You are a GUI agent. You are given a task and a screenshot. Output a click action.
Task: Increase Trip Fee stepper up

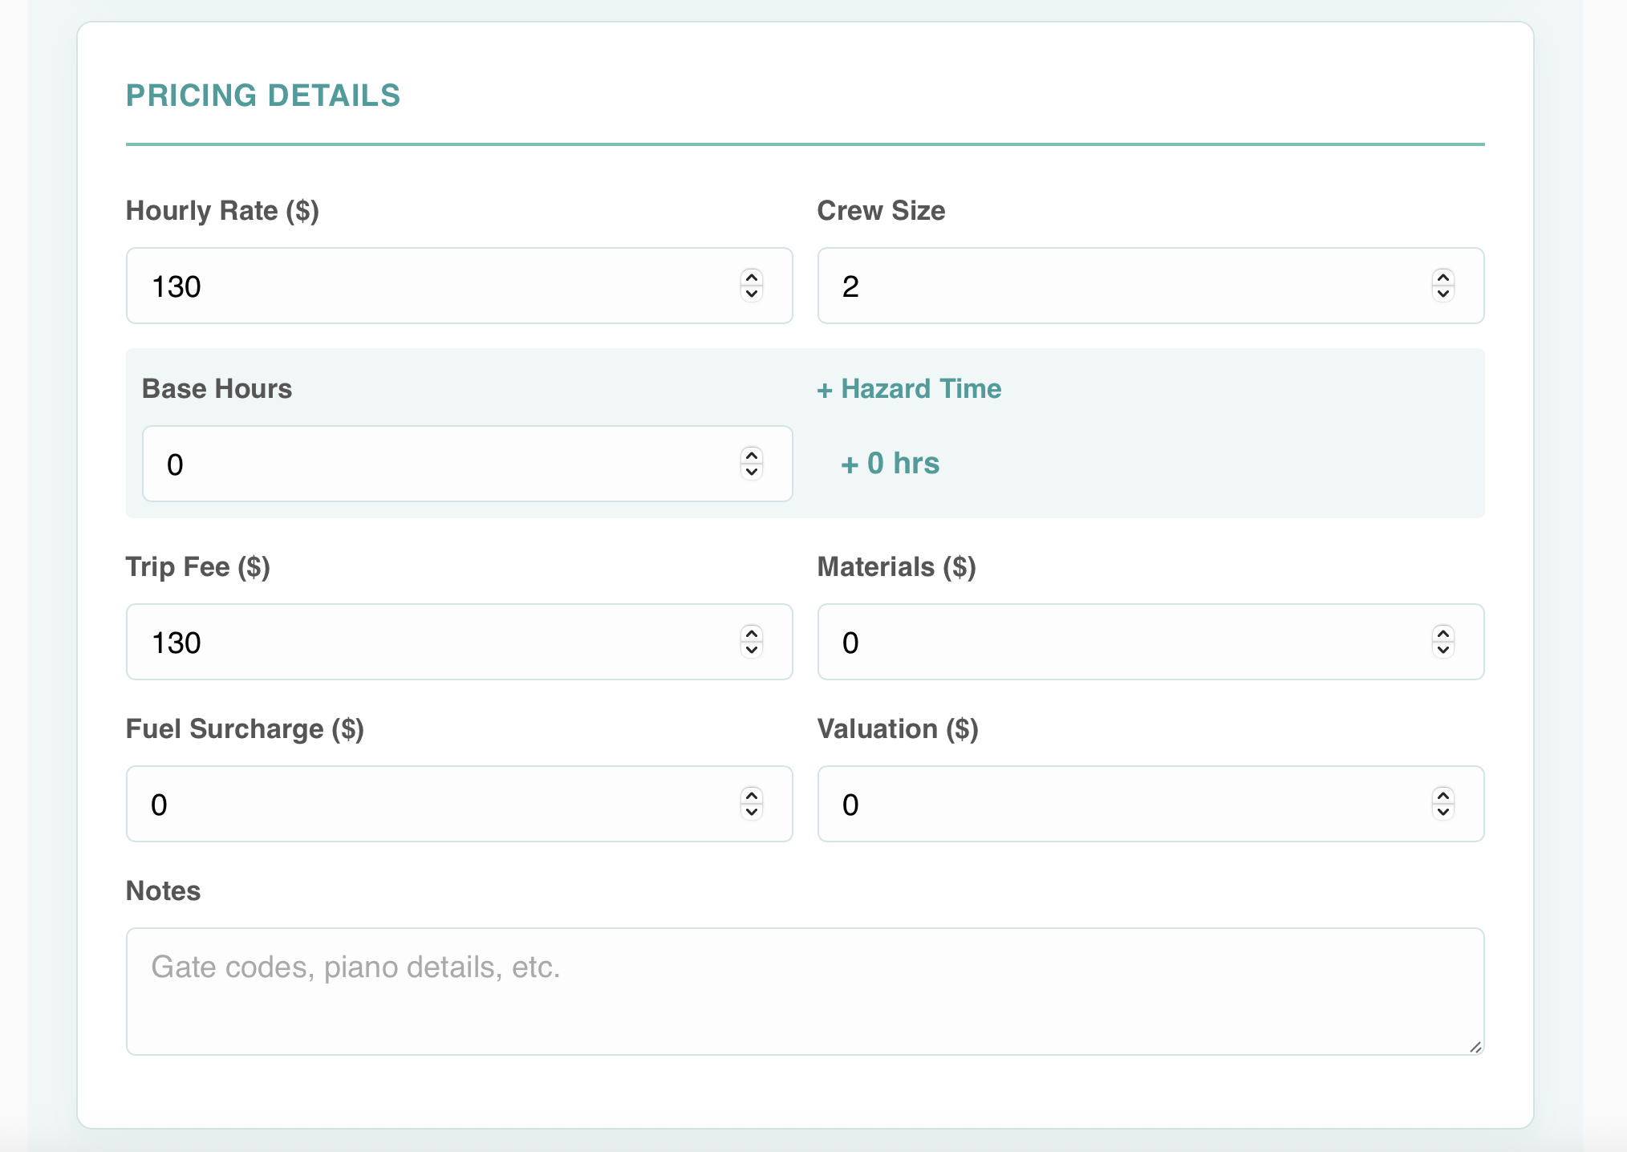pyautogui.click(x=752, y=634)
